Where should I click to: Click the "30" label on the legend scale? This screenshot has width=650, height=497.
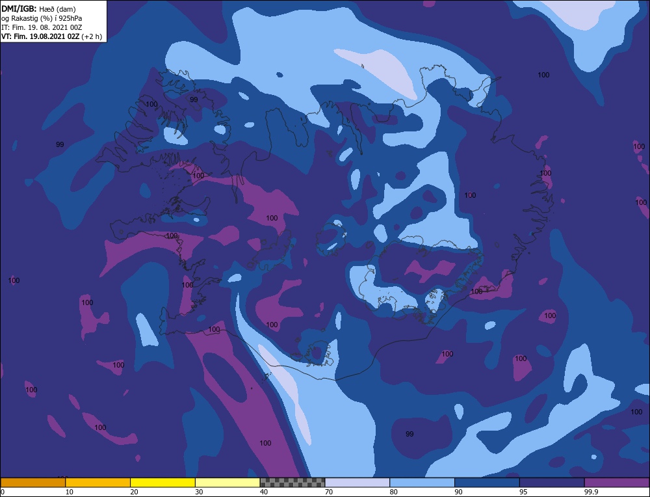[x=198, y=492]
